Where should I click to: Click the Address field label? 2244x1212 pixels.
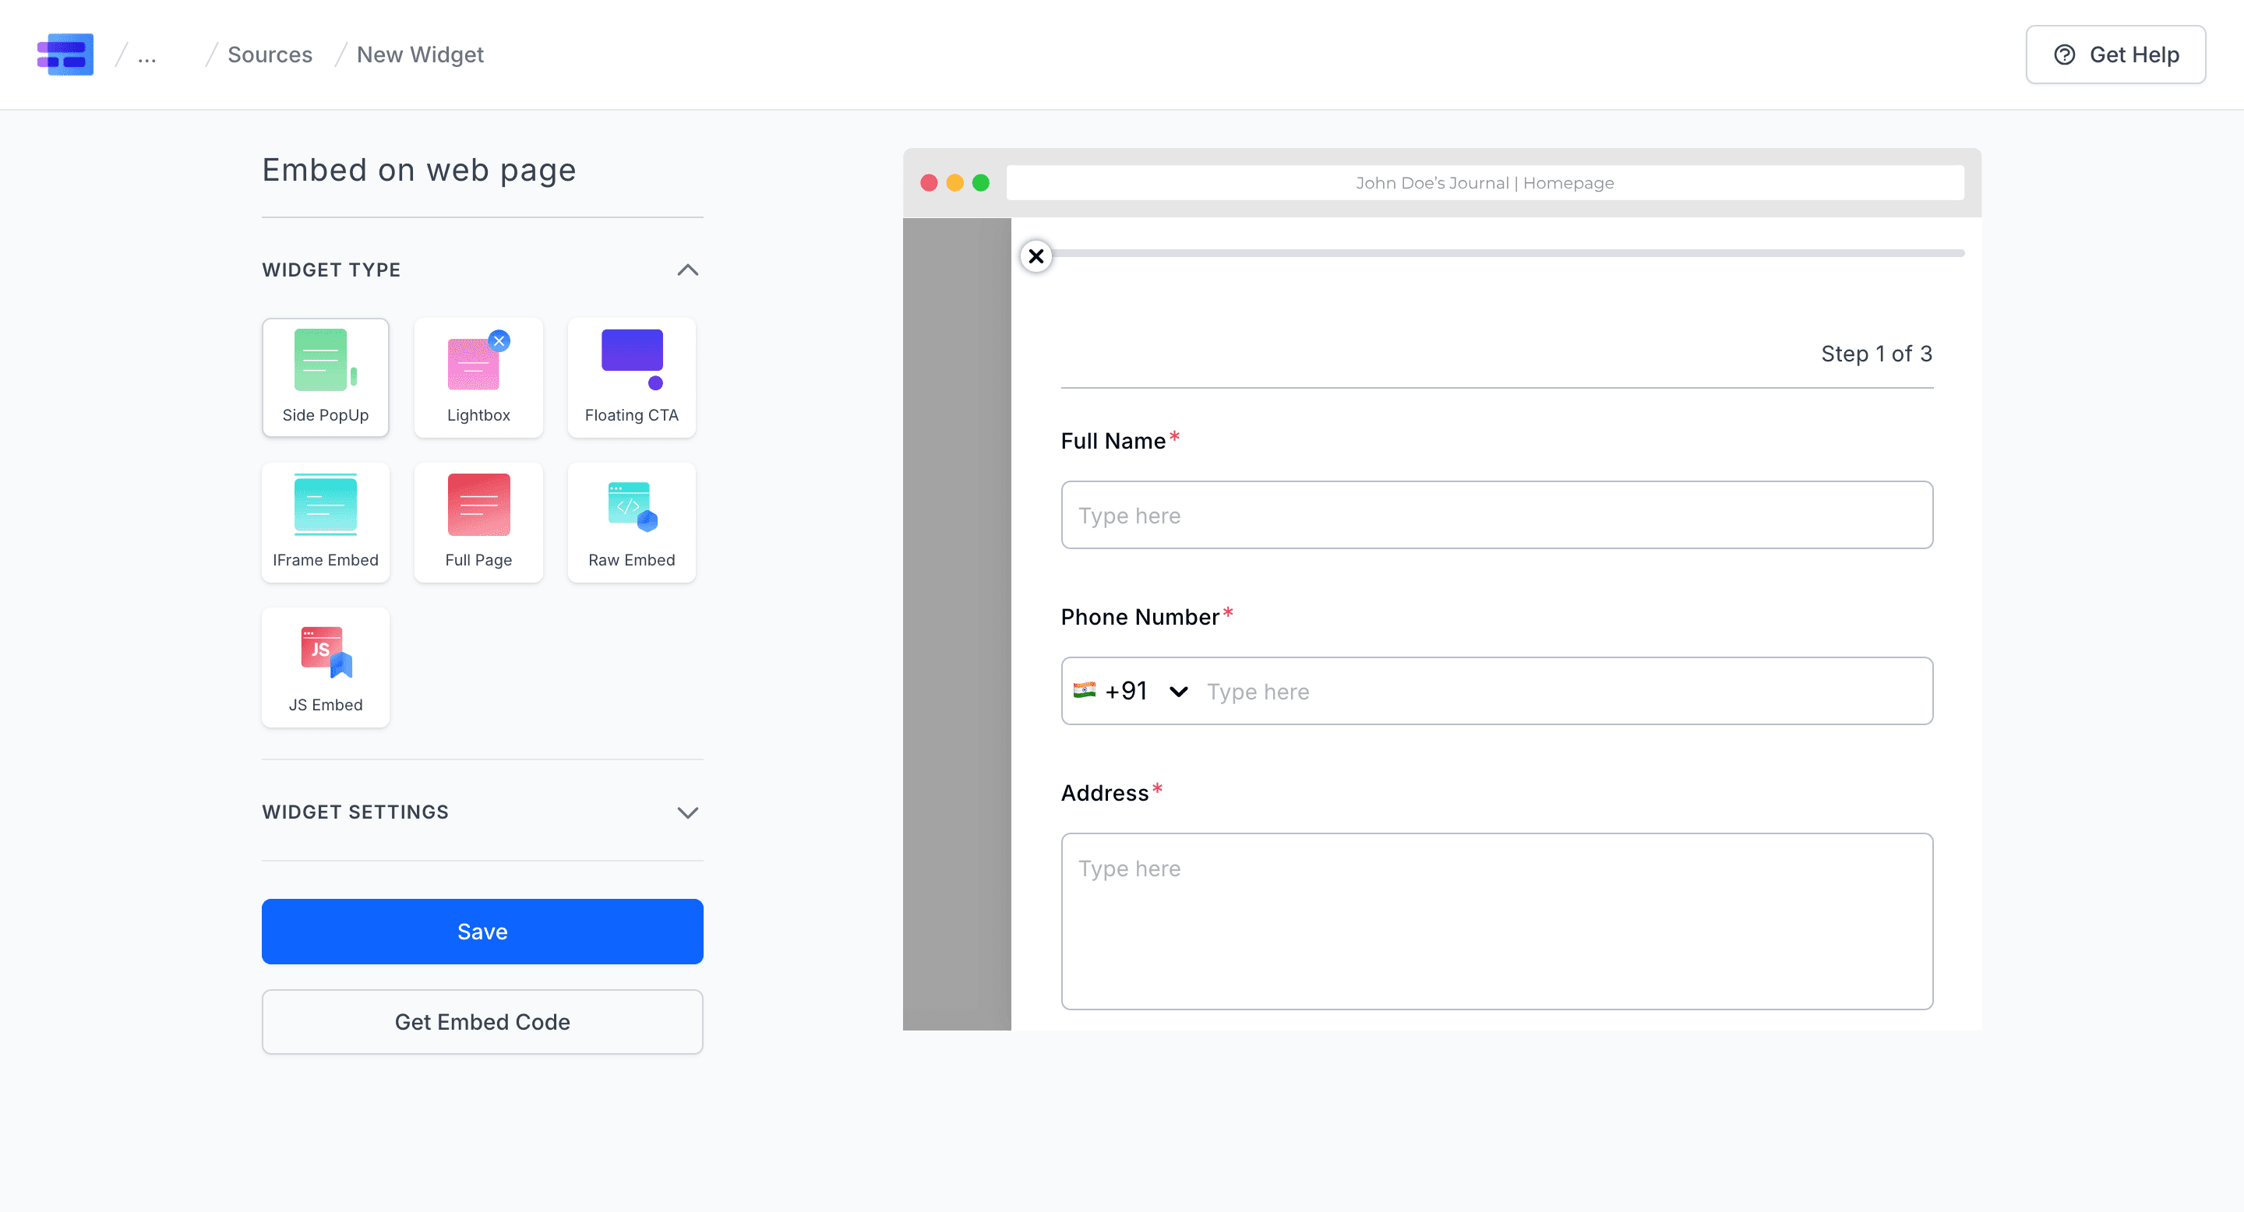pos(1105,793)
